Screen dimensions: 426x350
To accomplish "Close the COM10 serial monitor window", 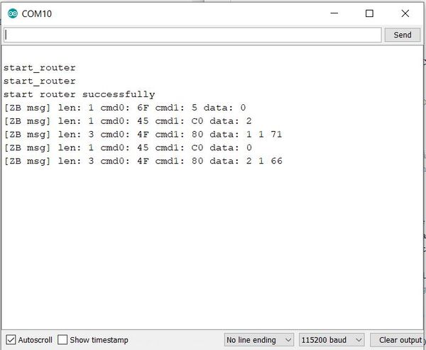I will click(x=405, y=13).
